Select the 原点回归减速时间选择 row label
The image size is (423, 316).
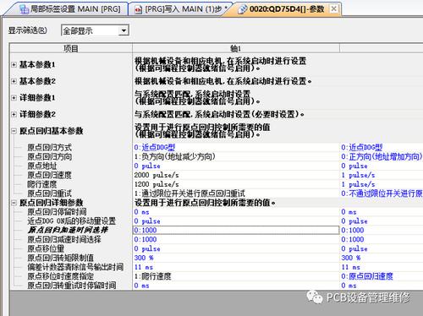point(64,239)
